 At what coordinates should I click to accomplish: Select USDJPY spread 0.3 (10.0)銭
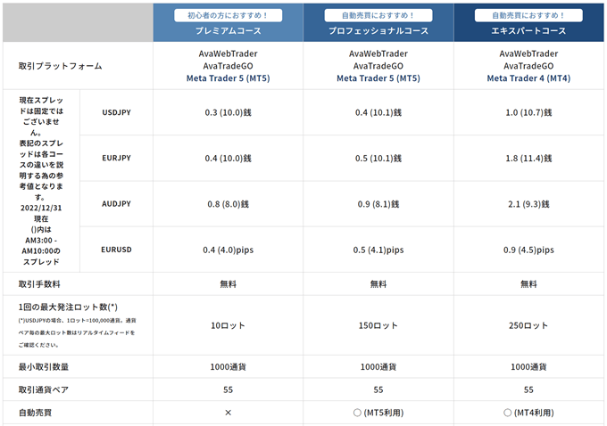coord(228,112)
